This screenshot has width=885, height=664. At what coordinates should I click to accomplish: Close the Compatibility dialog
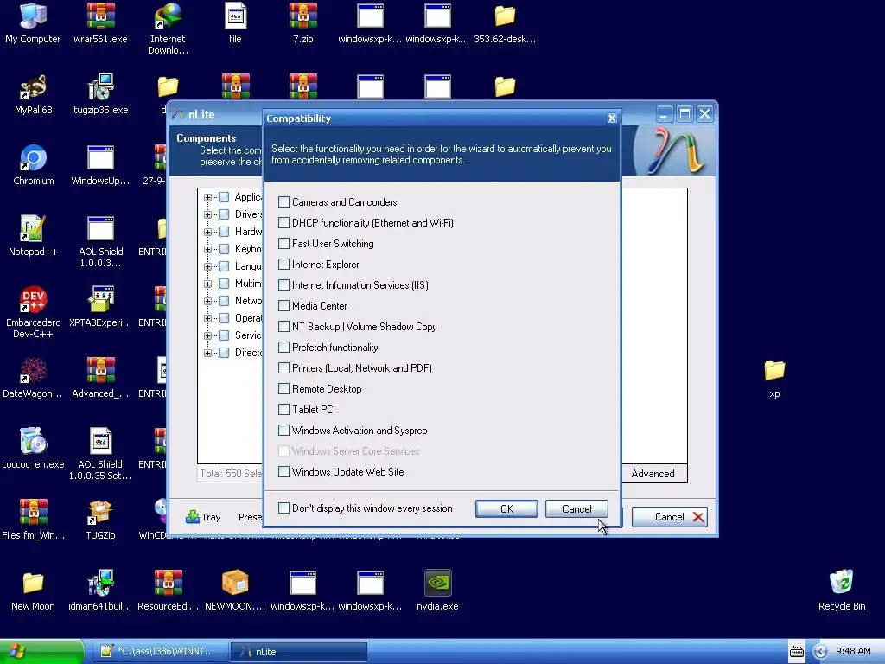pyautogui.click(x=612, y=118)
